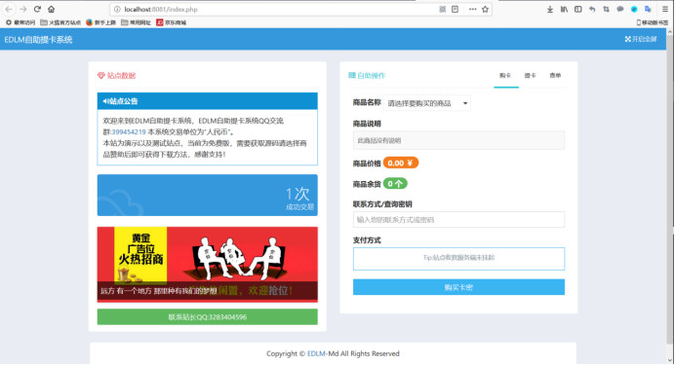Image resolution: width=675 pixels, height=365 pixels.
Task: Open the QR code icon in address bar
Action: point(442,9)
